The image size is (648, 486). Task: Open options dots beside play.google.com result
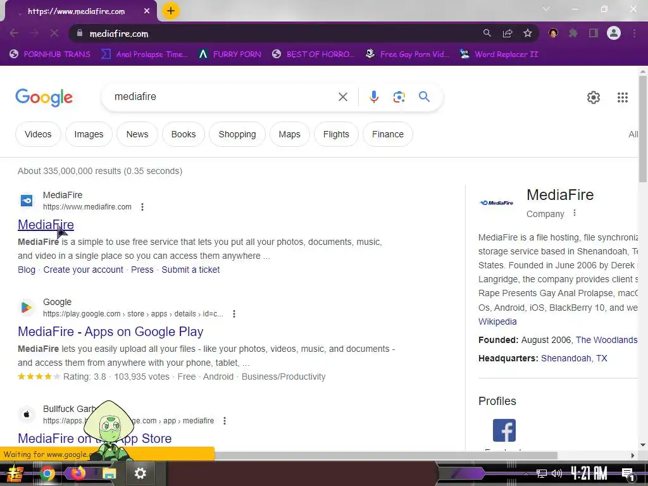(x=234, y=314)
